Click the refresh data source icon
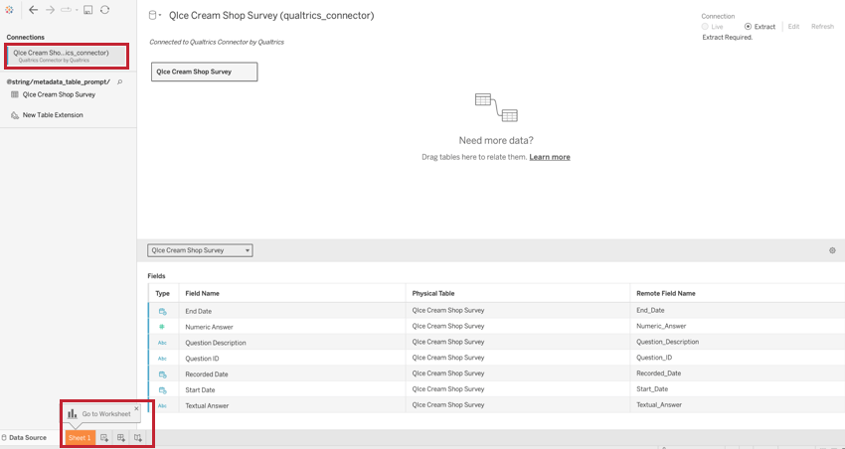The width and height of the screenshot is (845, 449). click(x=105, y=10)
